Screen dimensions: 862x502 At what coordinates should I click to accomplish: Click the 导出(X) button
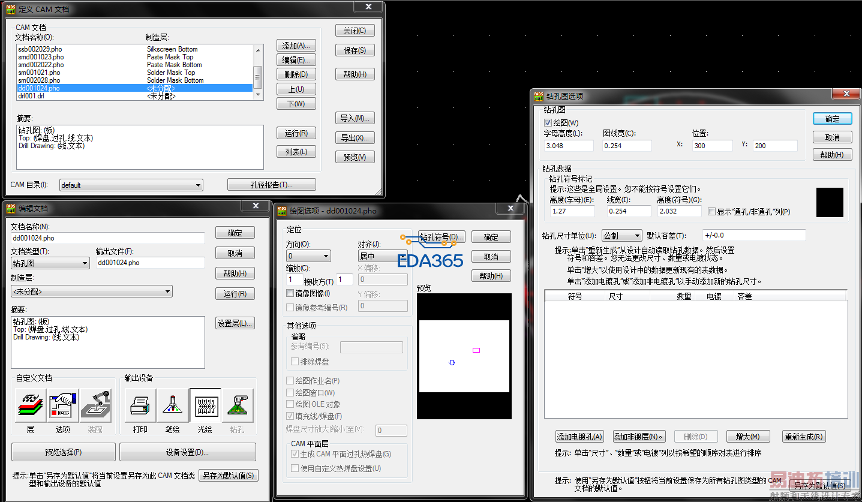click(355, 138)
